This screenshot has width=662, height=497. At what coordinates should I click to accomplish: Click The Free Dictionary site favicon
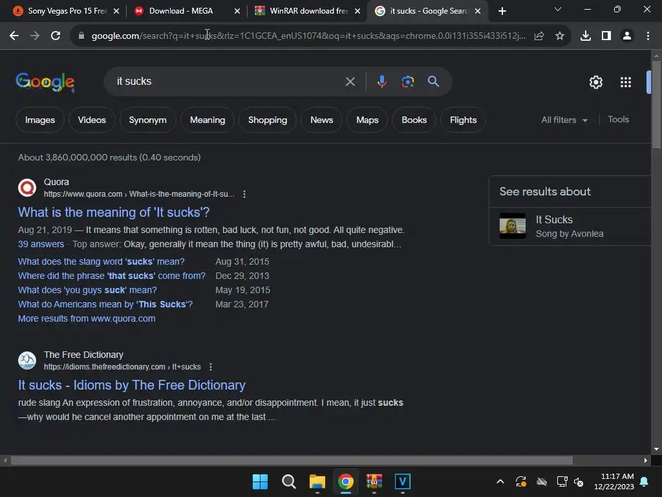[x=27, y=360]
